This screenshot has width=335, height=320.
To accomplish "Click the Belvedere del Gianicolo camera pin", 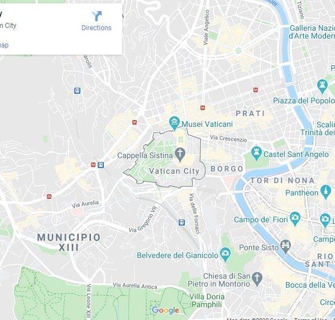I will point(225,255).
